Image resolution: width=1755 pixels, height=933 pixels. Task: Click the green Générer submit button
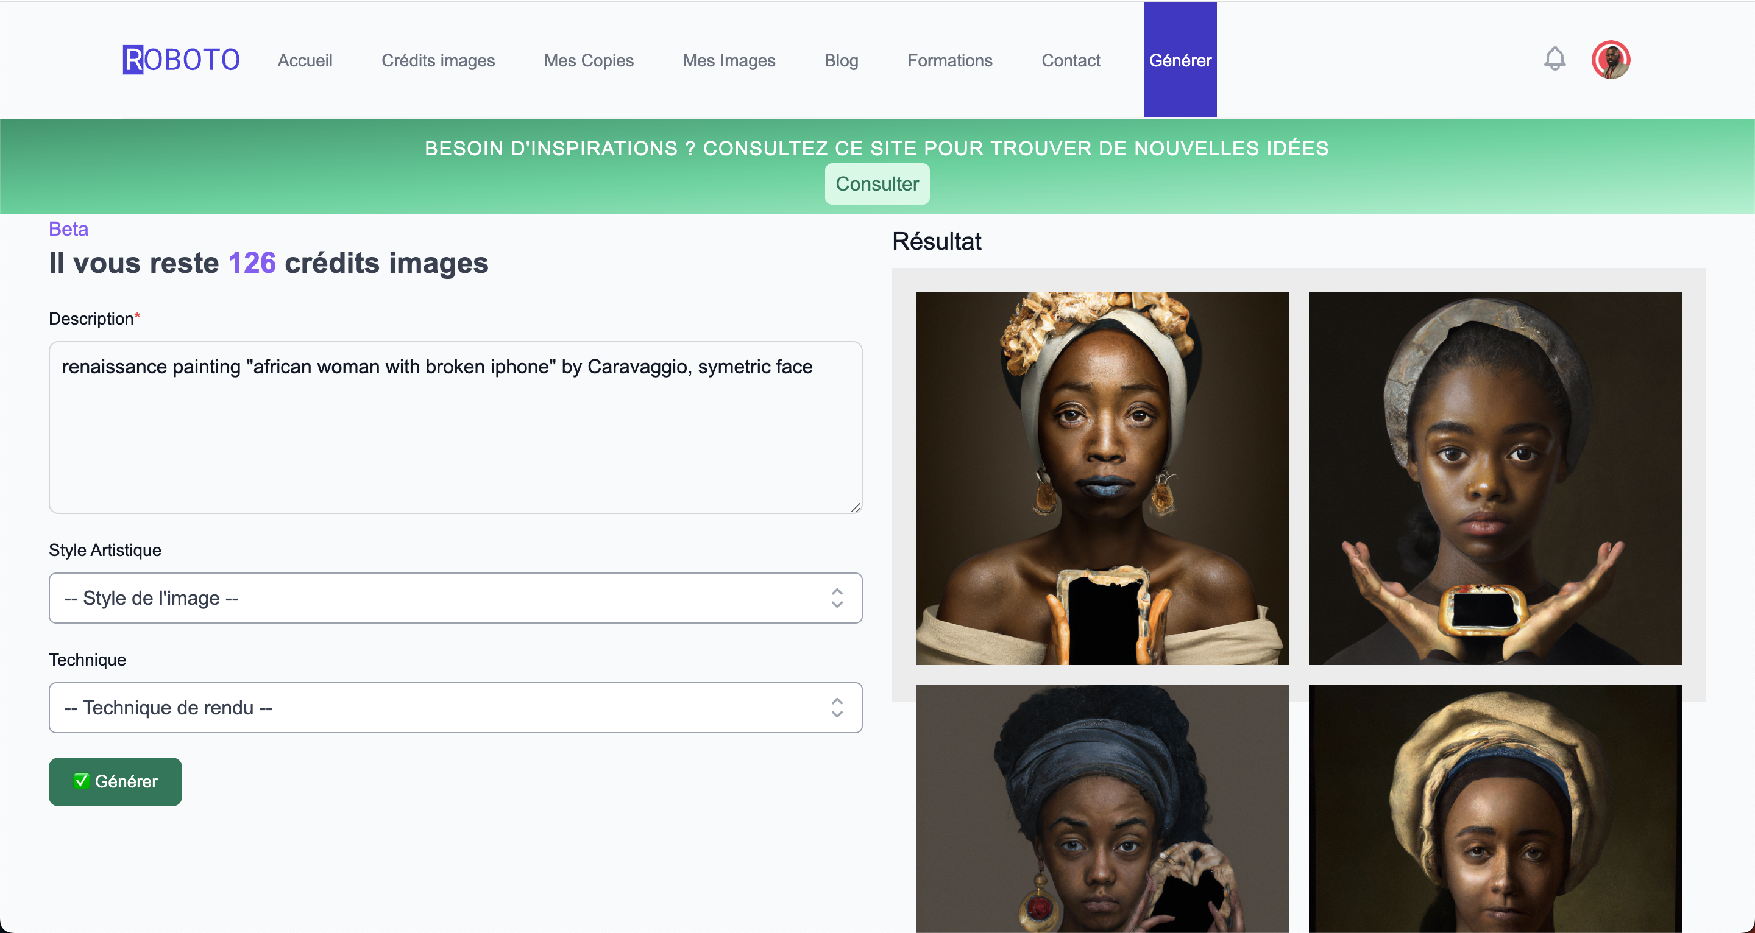(115, 781)
